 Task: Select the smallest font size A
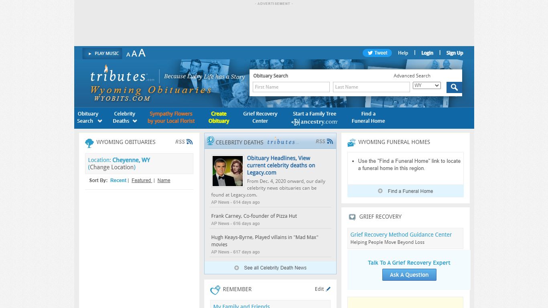pyautogui.click(x=128, y=55)
